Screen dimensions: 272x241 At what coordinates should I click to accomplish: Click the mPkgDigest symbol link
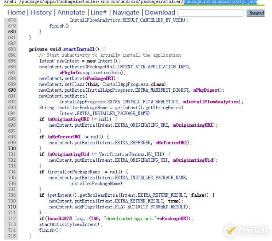(206, 90)
